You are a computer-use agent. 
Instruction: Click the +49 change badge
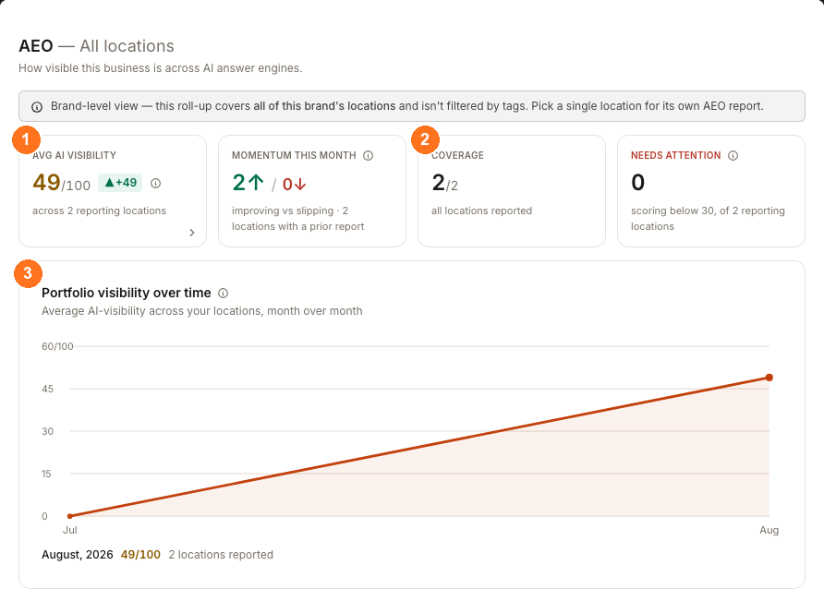(x=120, y=183)
